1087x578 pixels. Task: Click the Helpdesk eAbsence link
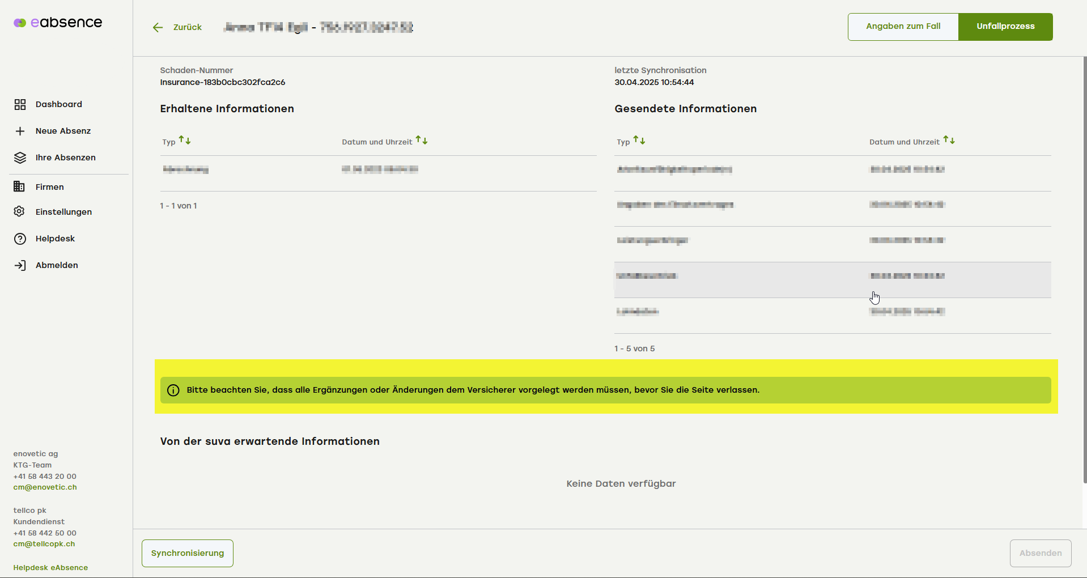tap(50, 567)
